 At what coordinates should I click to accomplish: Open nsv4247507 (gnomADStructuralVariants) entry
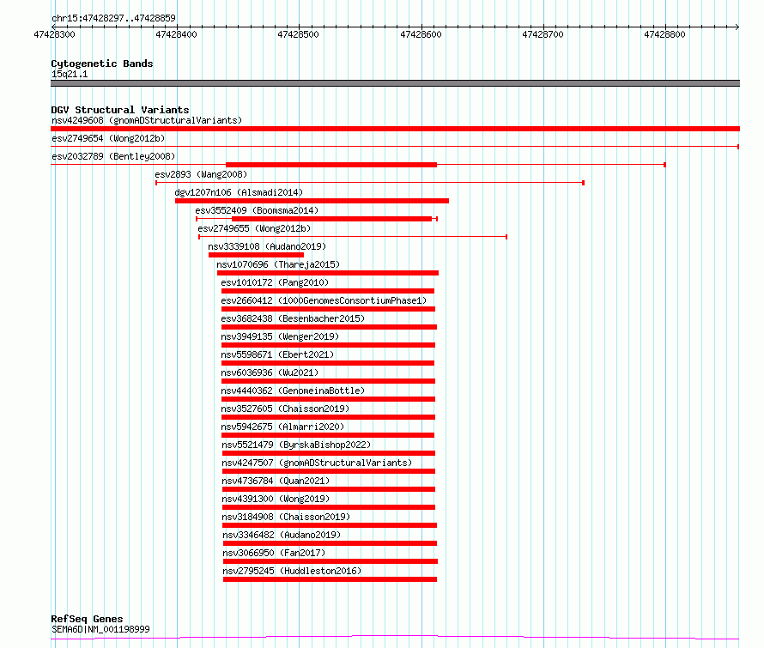point(318,463)
